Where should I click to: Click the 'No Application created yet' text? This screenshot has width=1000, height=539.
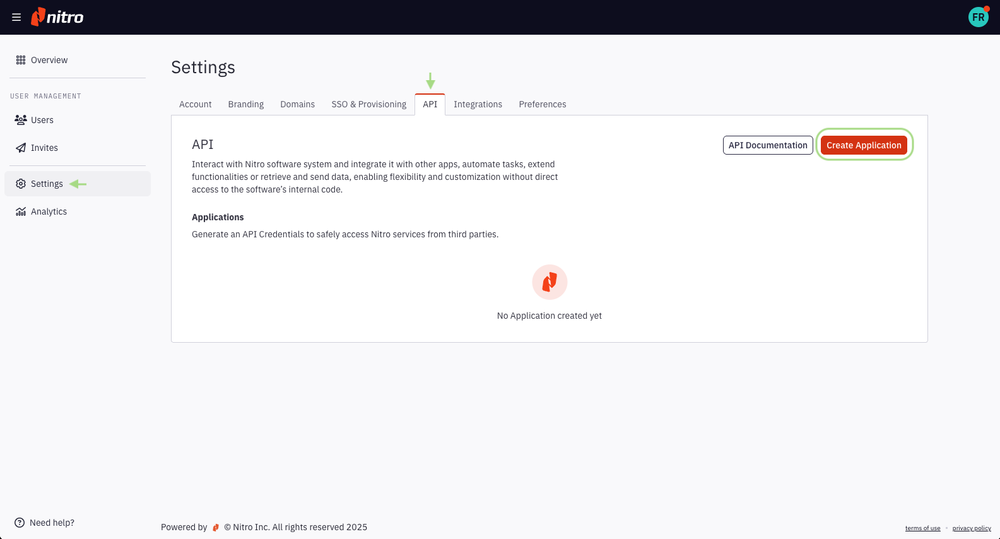[550, 316]
